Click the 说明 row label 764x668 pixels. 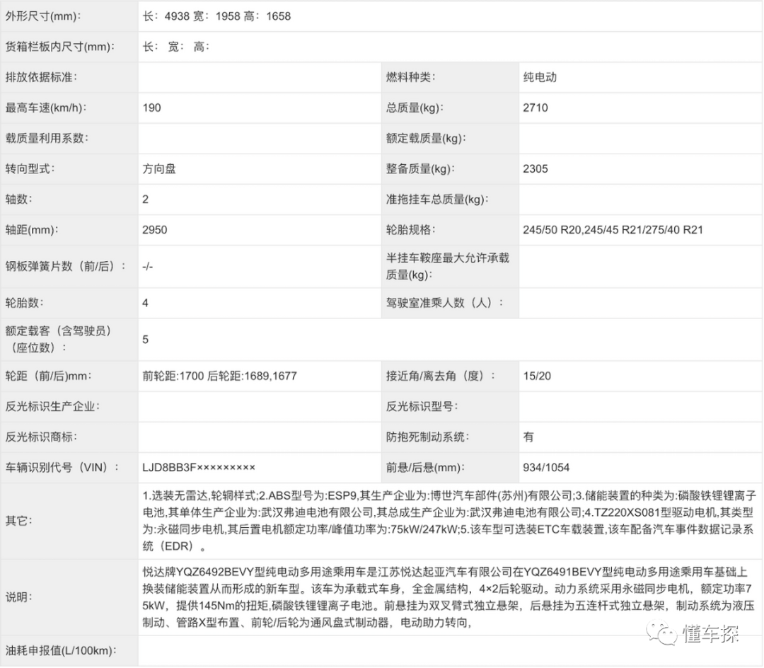[19, 597]
